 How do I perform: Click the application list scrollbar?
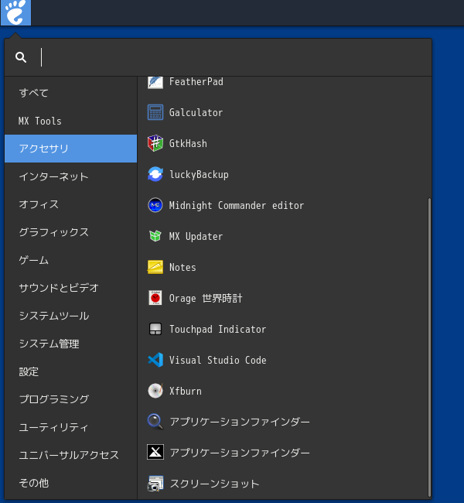coord(429,347)
